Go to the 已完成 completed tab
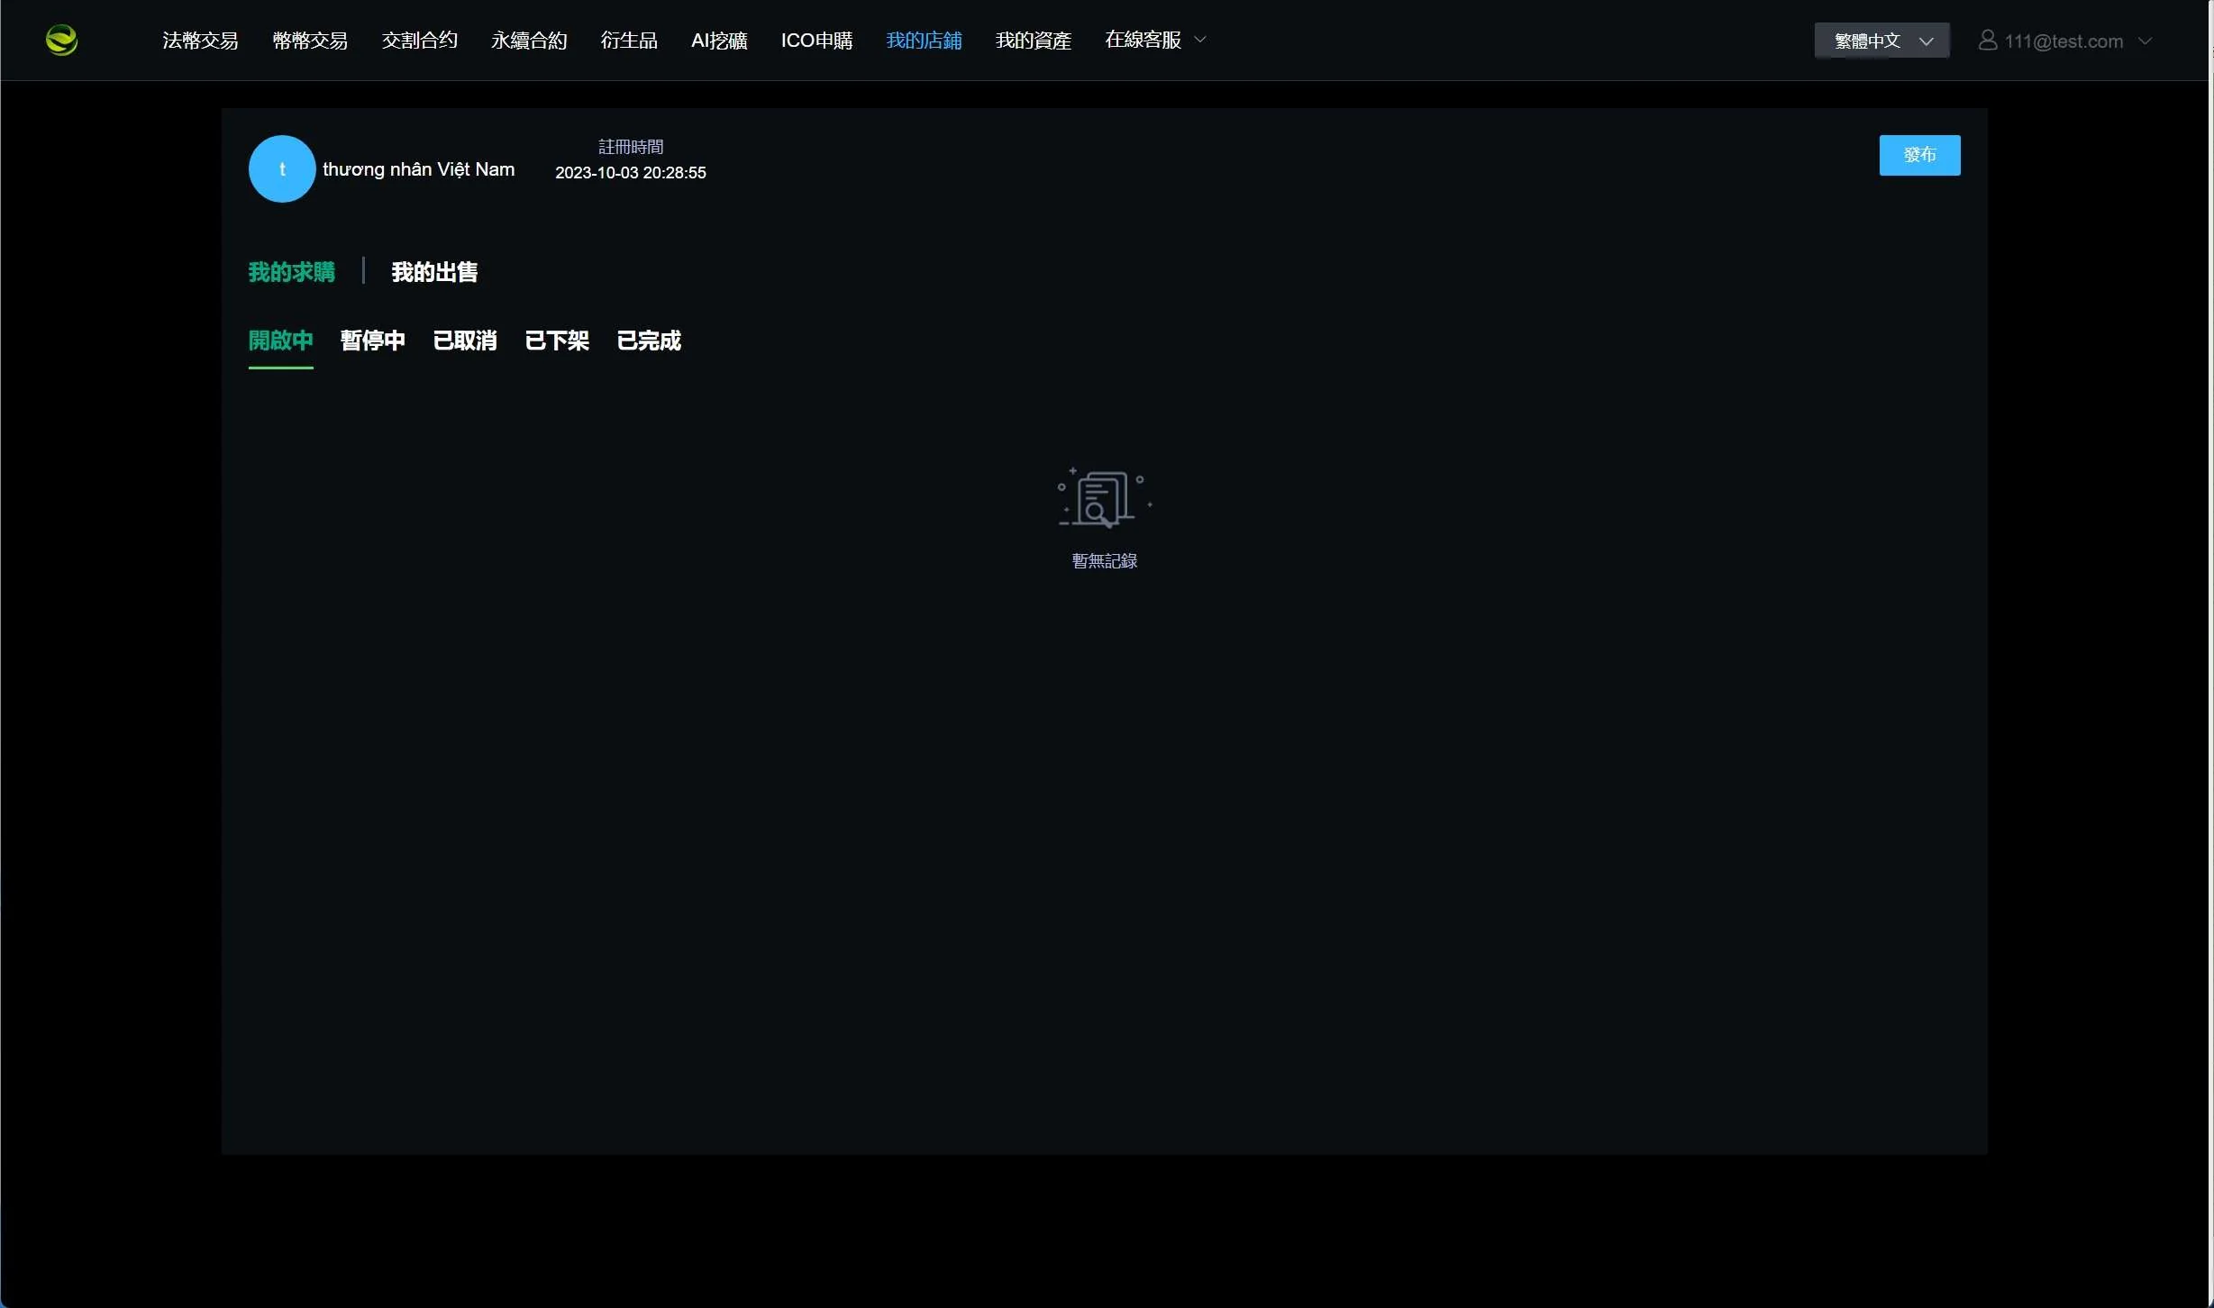Image resolution: width=2214 pixels, height=1308 pixels. click(649, 341)
